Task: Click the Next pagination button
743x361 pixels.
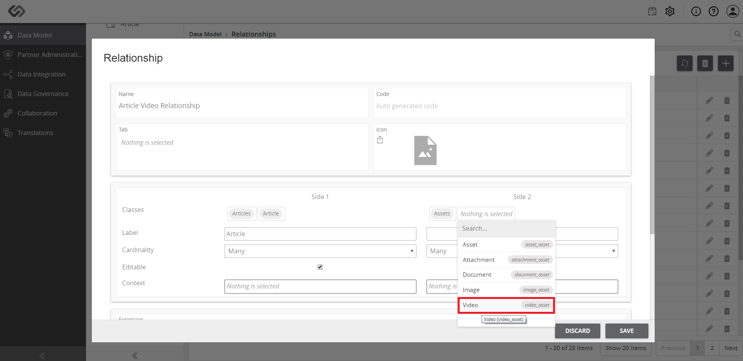Action: click(x=731, y=348)
